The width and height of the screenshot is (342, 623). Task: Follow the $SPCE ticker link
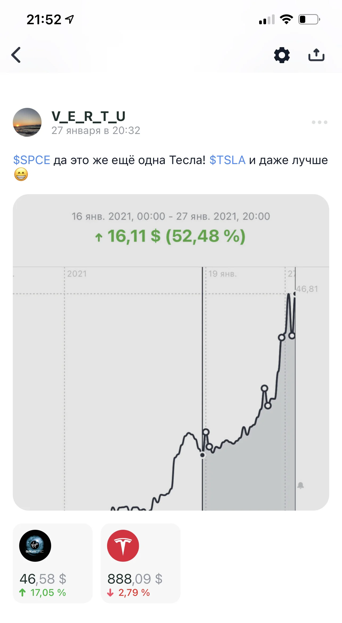pos(32,160)
